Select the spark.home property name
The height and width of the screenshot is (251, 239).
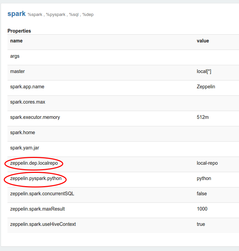coord(22,132)
